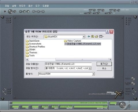The height and width of the screenshot is (112, 138).
Task: Click the small reset knob beside power knob
Action: [15, 11]
